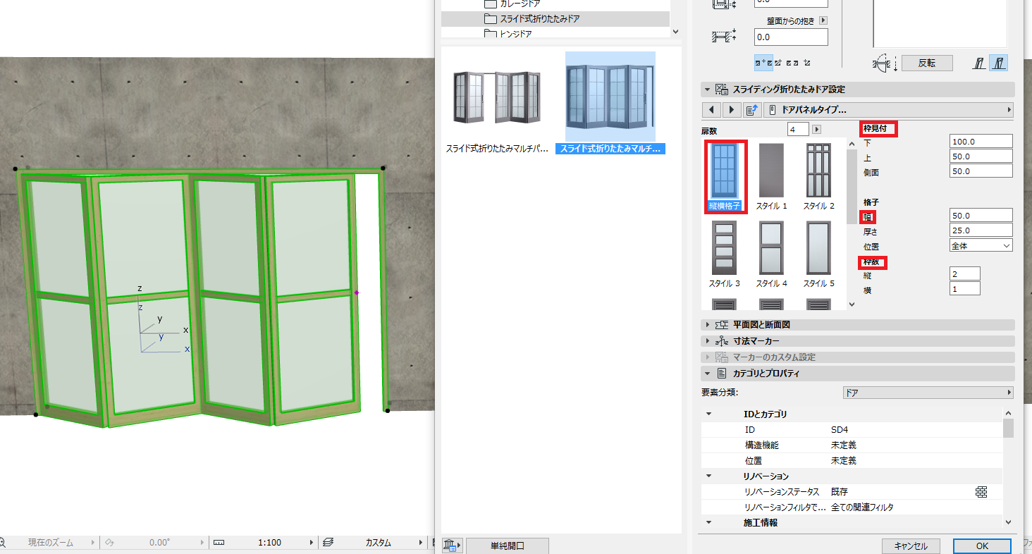
Task: Expand the 寸法マーカー panel
Action: click(707, 341)
